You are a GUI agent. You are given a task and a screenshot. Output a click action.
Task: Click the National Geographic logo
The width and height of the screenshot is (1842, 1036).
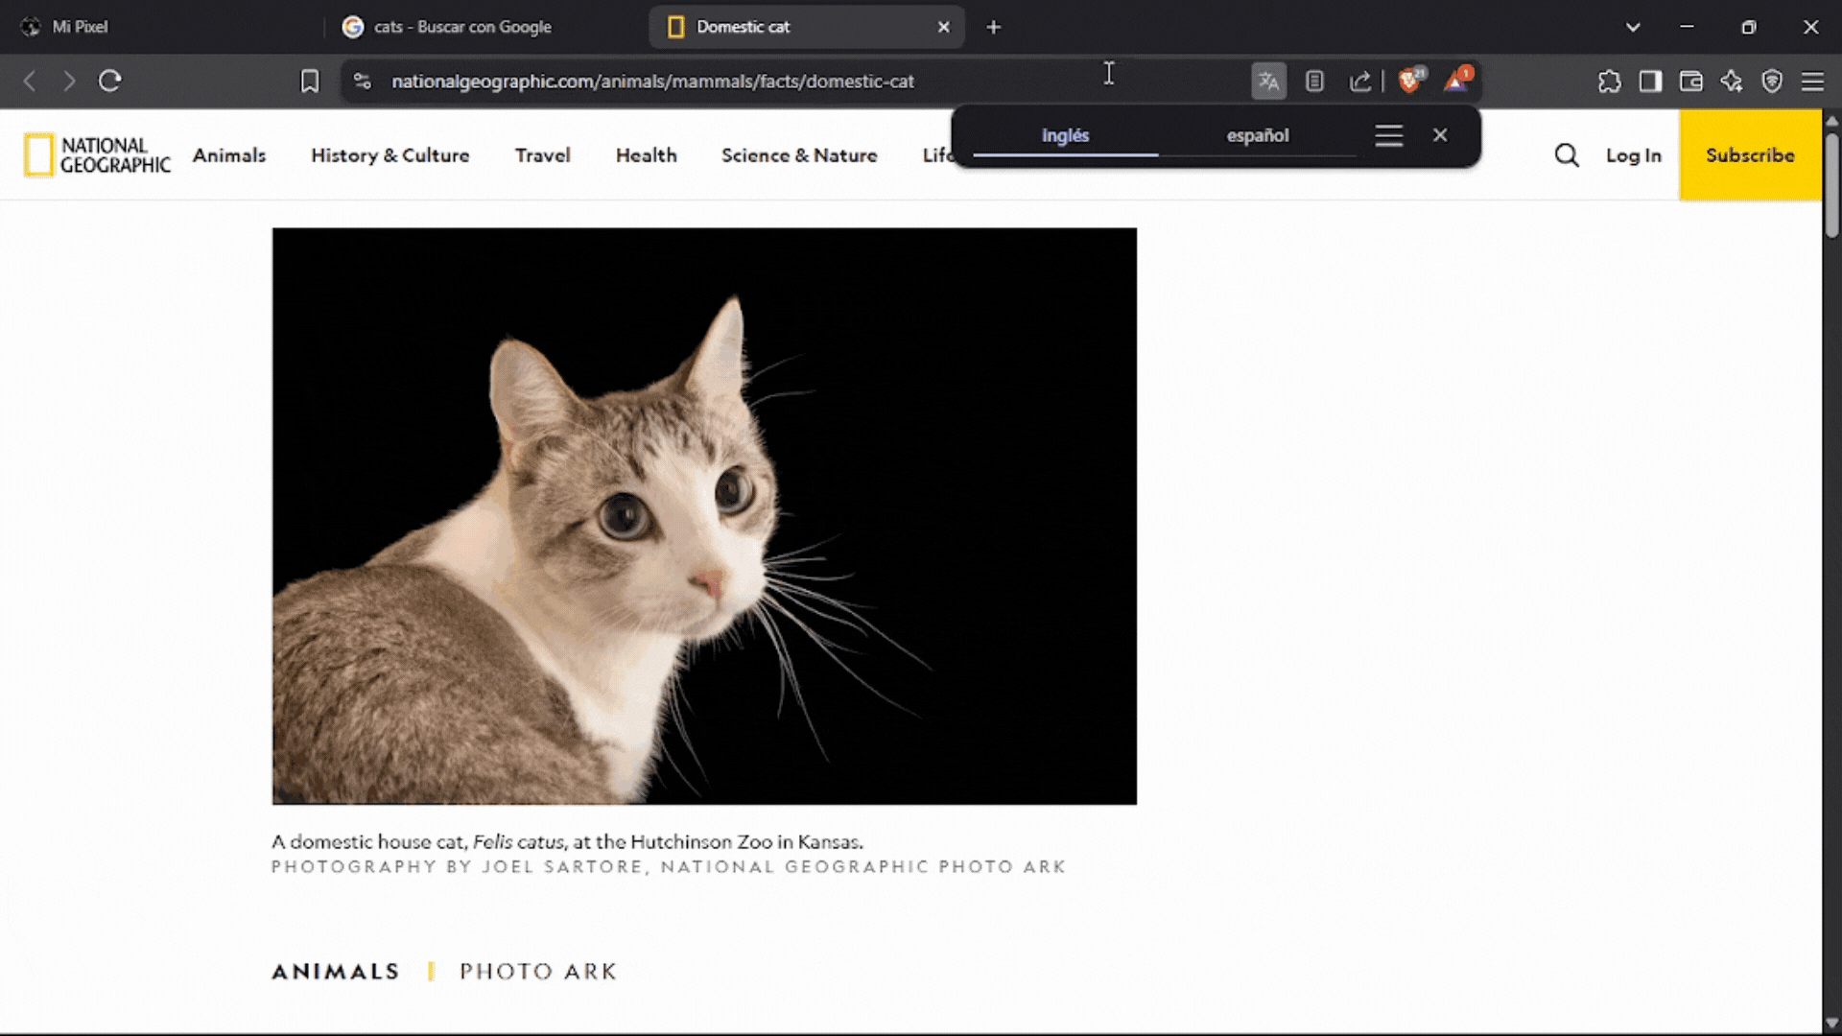pyautogui.click(x=97, y=155)
